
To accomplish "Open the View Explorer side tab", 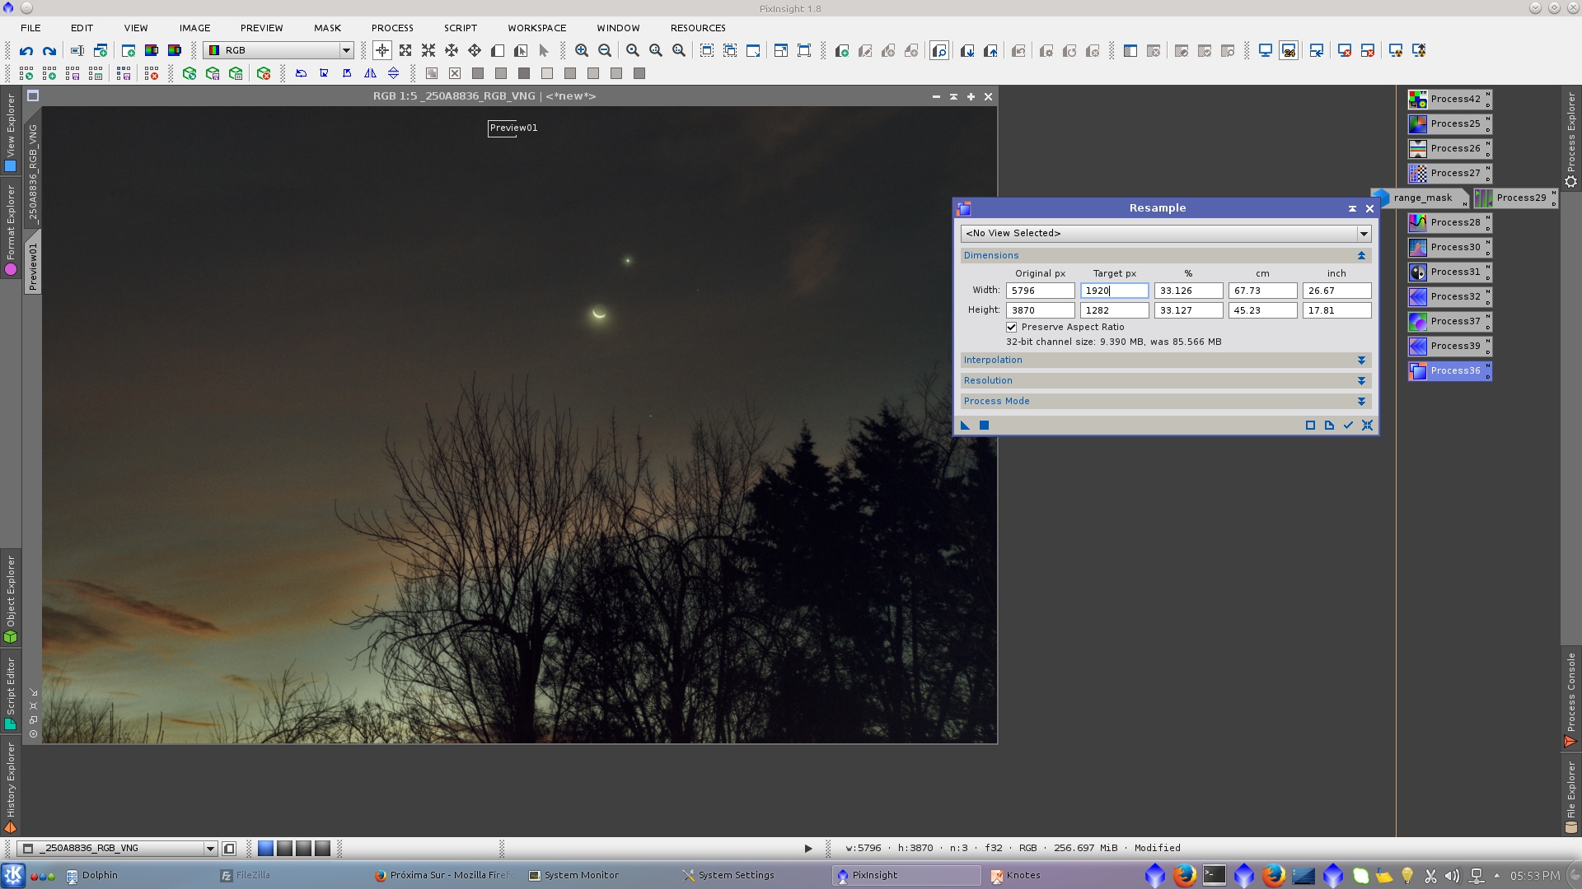I will [x=11, y=132].
